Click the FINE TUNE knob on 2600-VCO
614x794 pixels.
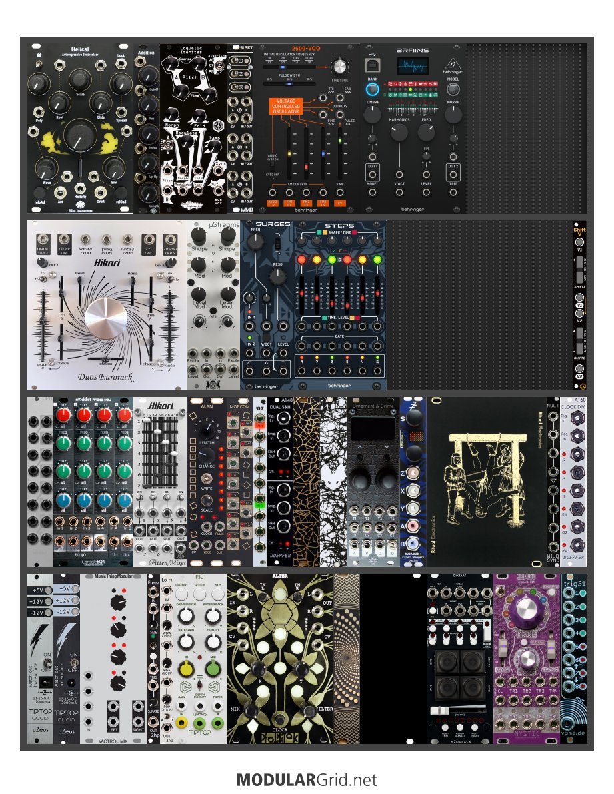[341, 67]
